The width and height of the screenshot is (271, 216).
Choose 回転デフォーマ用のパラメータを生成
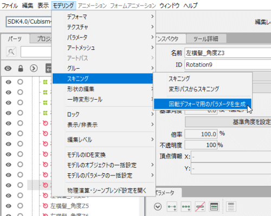tap(203, 104)
